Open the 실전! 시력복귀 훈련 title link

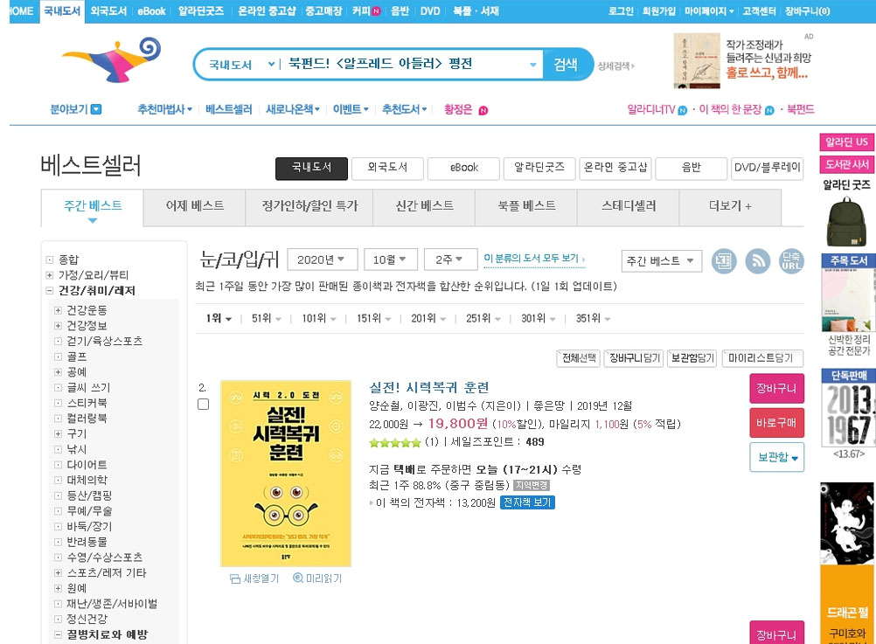(x=429, y=387)
